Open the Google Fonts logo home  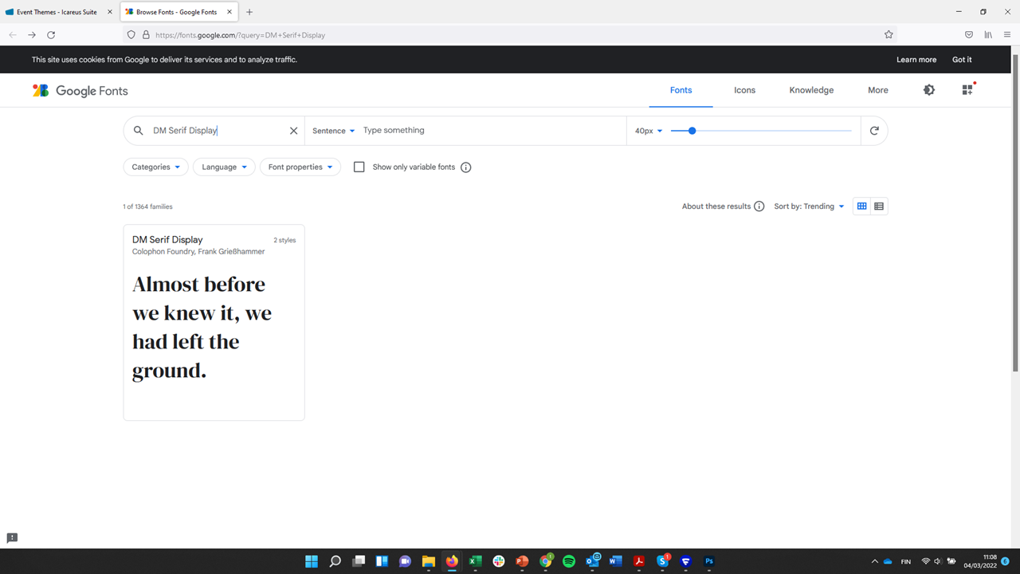pyautogui.click(x=80, y=91)
